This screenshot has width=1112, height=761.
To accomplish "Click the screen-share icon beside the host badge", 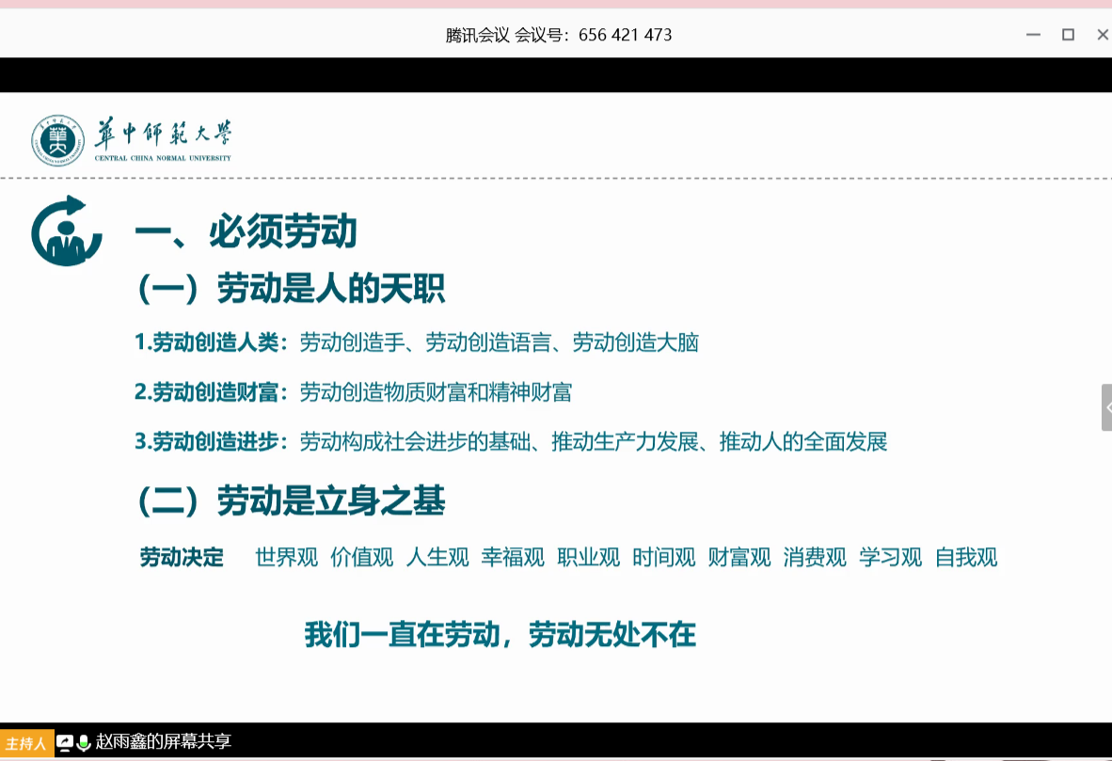I will point(65,742).
